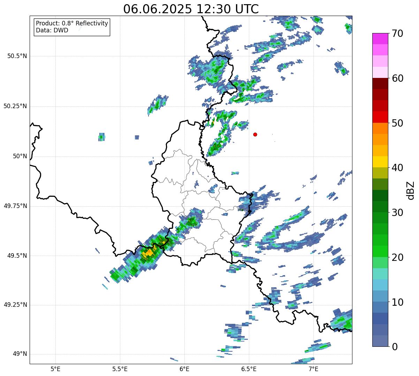Click the title "06.06.2025 12:30 UTC"
The height and width of the screenshot is (376, 419).
[x=191, y=9]
